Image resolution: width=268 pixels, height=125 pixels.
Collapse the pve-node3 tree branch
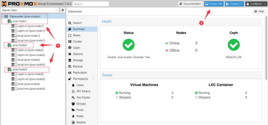pyautogui.click(x=6, y=70)
